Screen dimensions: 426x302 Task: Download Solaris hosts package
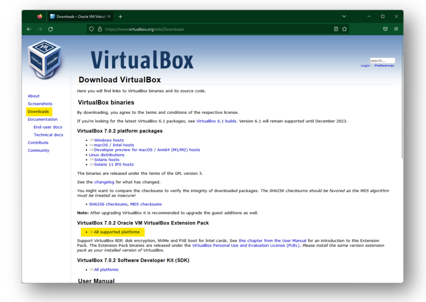coord(106,160)
